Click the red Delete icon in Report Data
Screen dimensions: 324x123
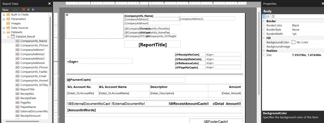pos(23,10)
